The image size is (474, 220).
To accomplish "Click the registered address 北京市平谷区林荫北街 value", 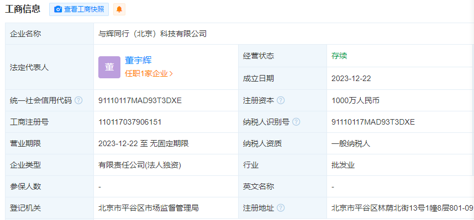I will pos(402,208).
